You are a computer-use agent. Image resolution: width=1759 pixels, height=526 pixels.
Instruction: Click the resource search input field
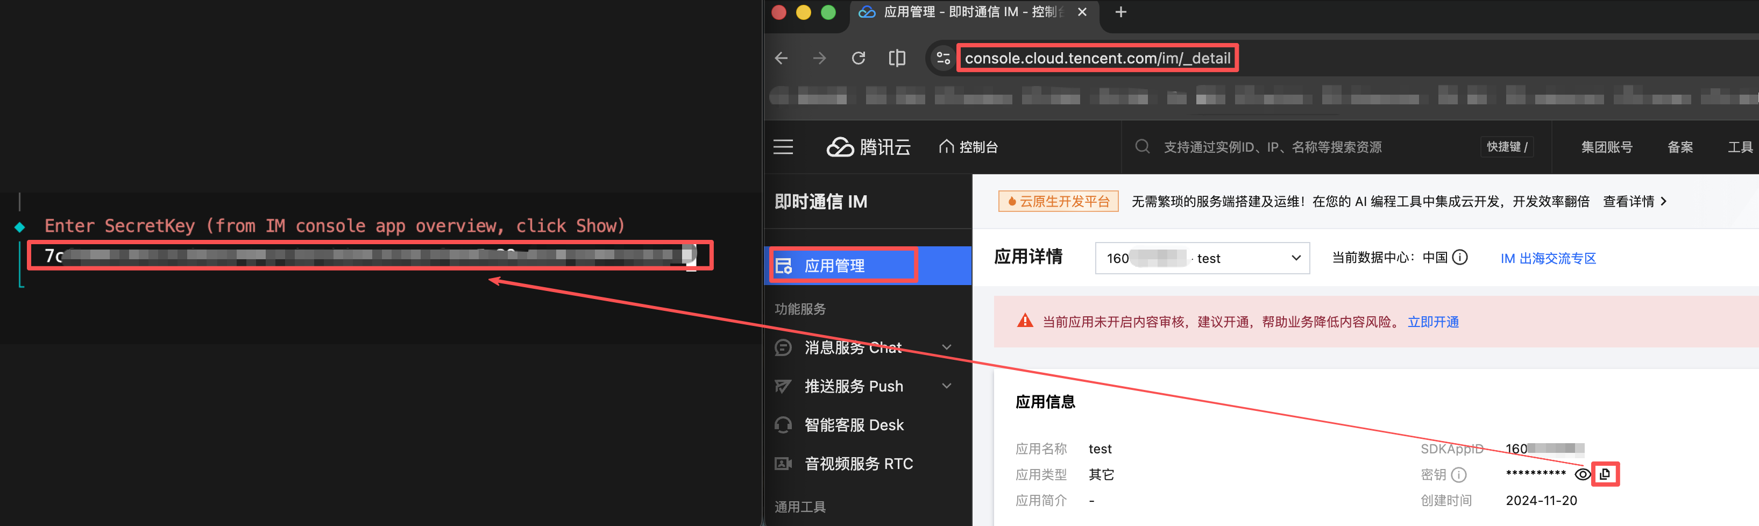[x=1273, y=147]
